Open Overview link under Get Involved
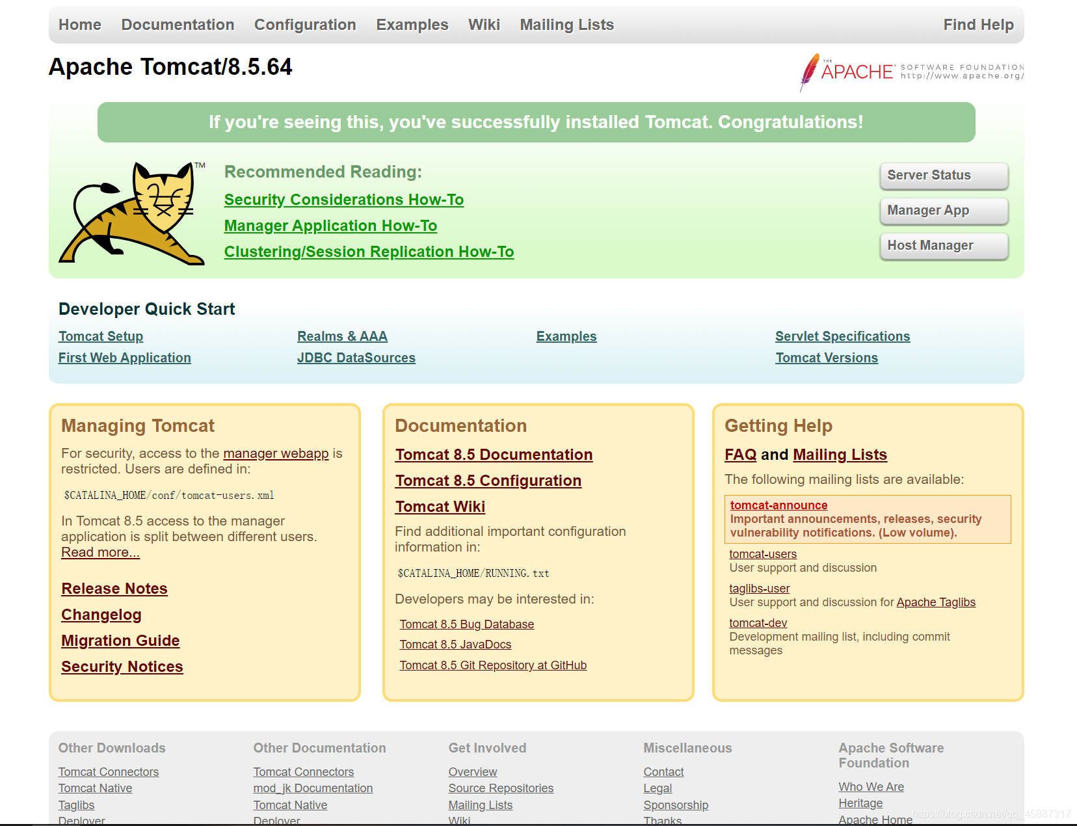The height and width of the screenshot is (826, 1077). coord(473,772)
